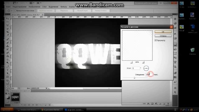Select the Hand tool in toolbox
The width and height of the screenshot is (199, 112).
point(7,87)
